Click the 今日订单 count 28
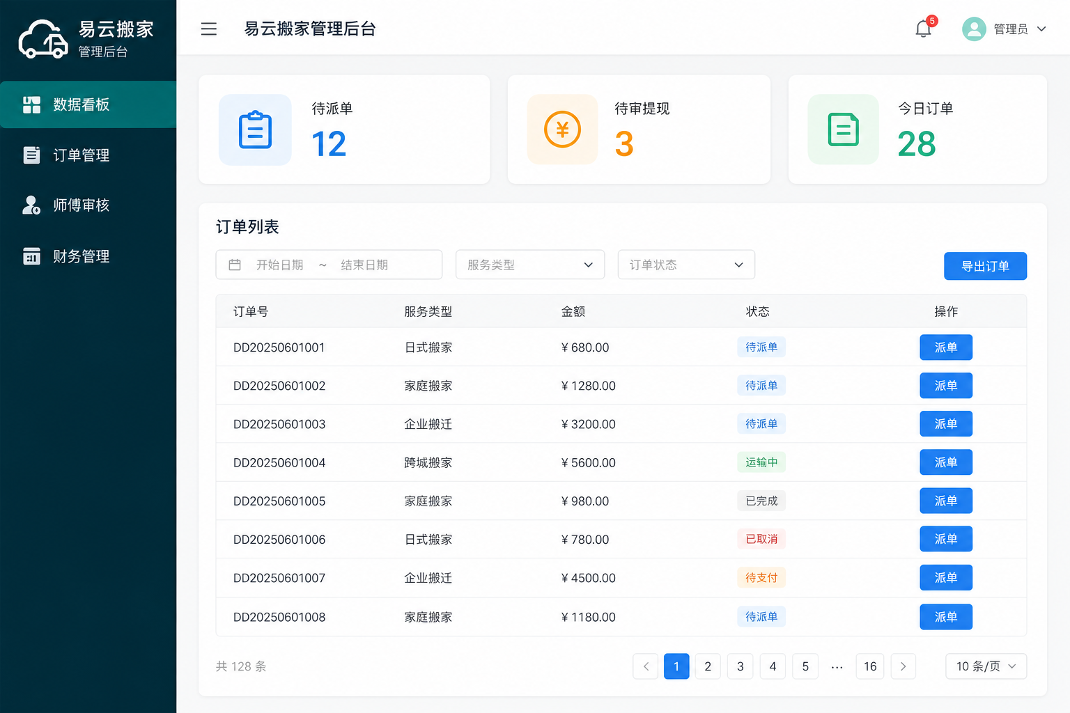The image size is (1070, 713). click(x=917, y=144)
